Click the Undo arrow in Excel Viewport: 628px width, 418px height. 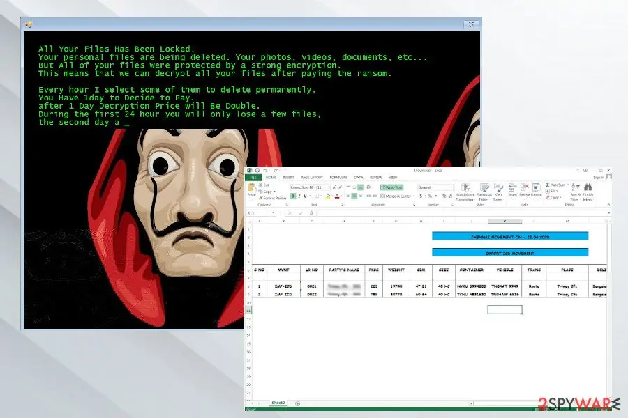pyautogui.click(x=265, y=171)
